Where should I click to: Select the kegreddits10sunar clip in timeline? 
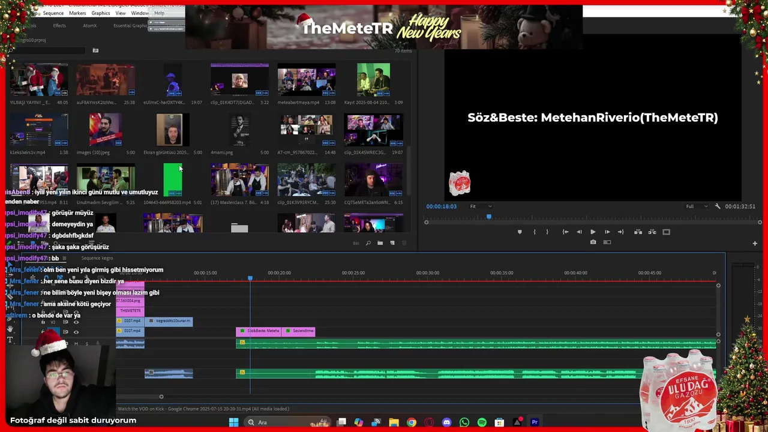169,321
